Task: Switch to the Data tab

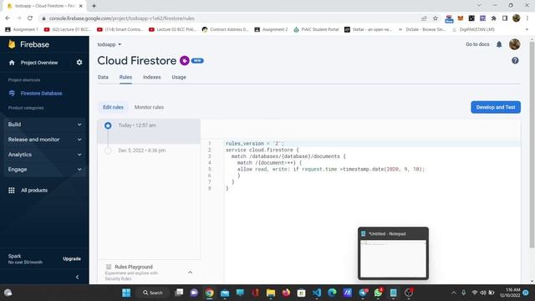Action: (x=103, y=77)
